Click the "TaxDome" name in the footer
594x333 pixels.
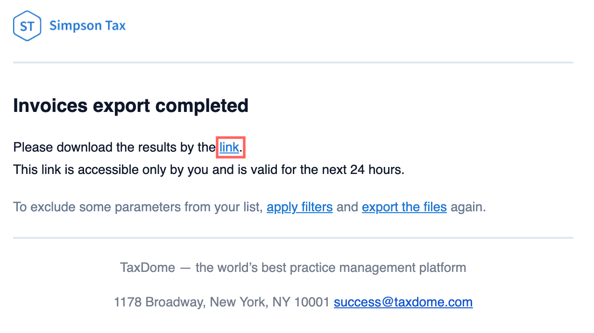point(148,268)
